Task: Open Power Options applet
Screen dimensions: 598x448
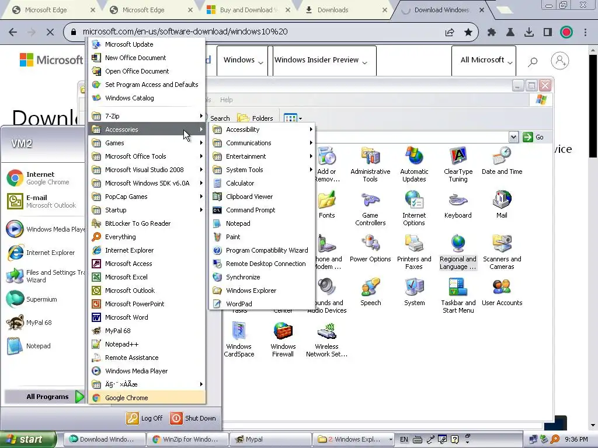Action: pos(370,249)
